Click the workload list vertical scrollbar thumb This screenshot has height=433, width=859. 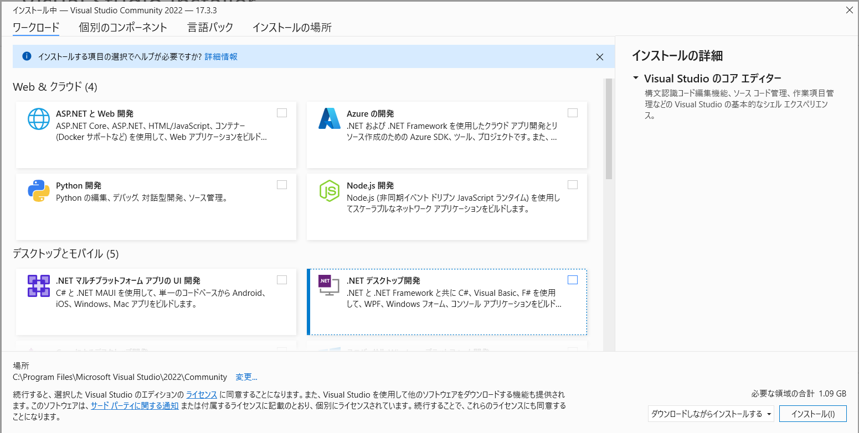tap(609, 129)
